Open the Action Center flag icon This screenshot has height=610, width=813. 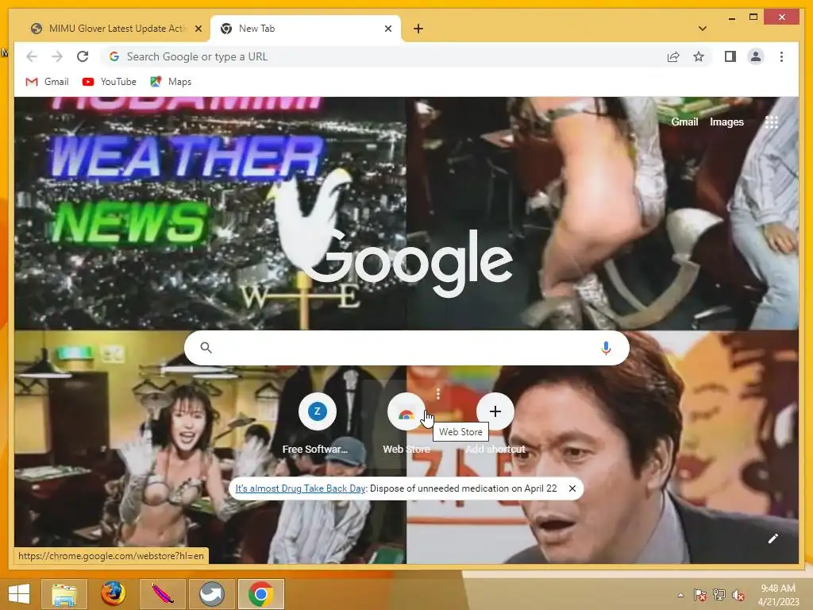click(700, 595)
